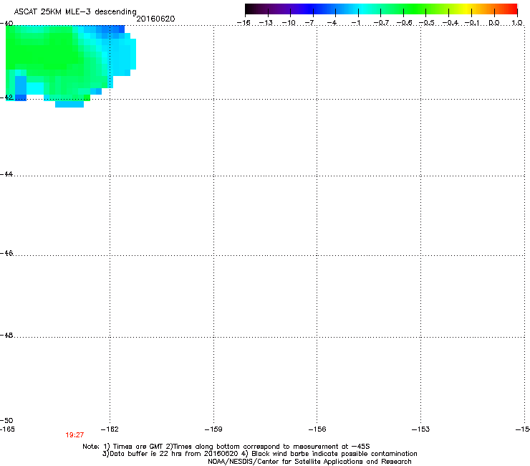Screen dimensions: 530x466
Task: Click the latitude axis label -50
Action: pos(6,420)
